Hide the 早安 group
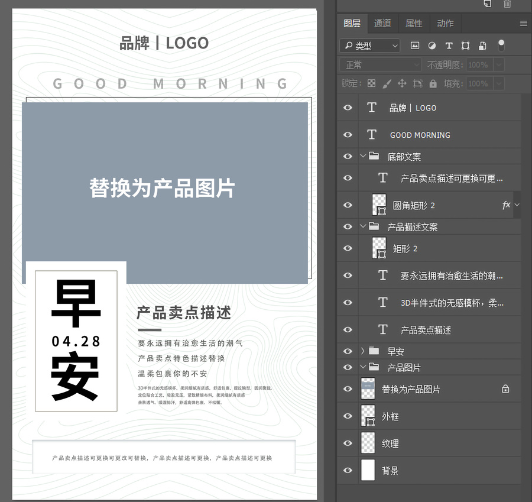The width and height of the screenshot is (532, 502). [x=348, y=351]
